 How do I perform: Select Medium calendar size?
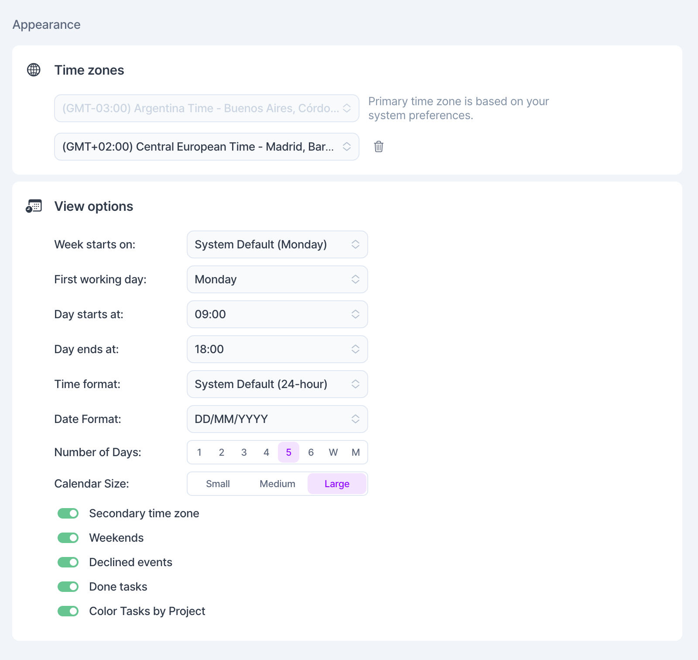[x=277, y=484]
